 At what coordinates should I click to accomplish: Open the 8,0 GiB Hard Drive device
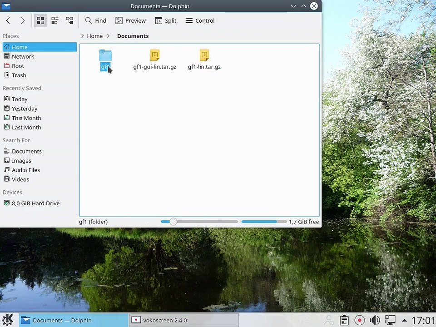[40, 203]
